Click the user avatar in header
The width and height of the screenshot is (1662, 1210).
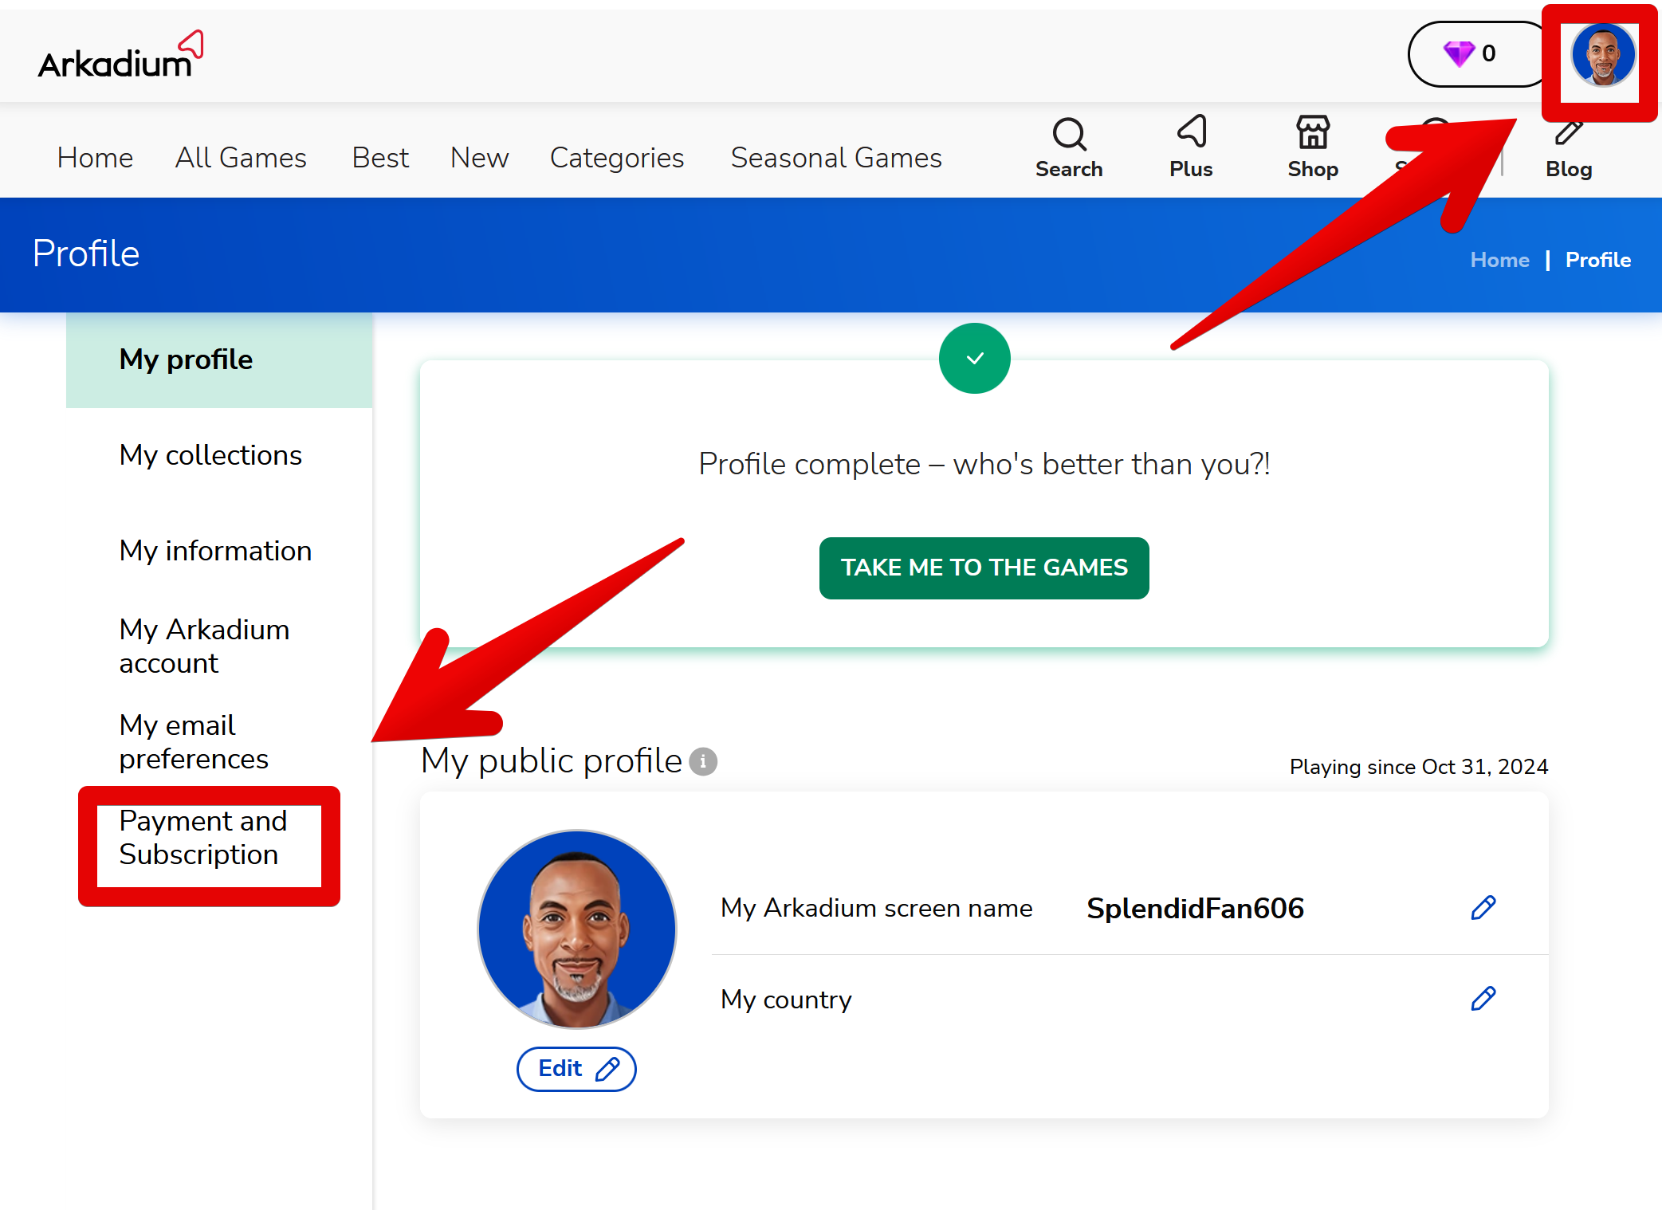pos(1602,54)
